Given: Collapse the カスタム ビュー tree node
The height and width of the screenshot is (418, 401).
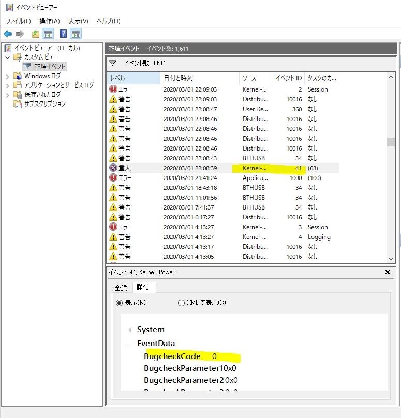Looking at the screenshot, I should pyautogui.click(x=7, y=57).
